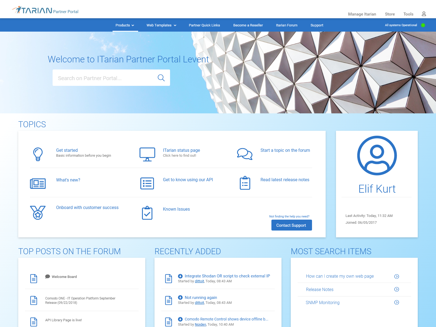The image size is (436, 327).
Task: Click the Elif Kurt profile avatar
Action: [377, 155]
